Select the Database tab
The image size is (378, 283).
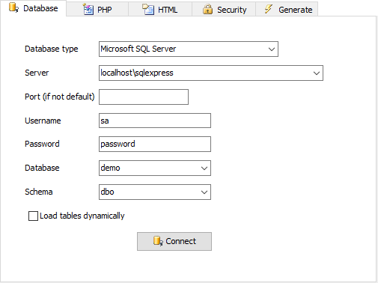[33, 8]
